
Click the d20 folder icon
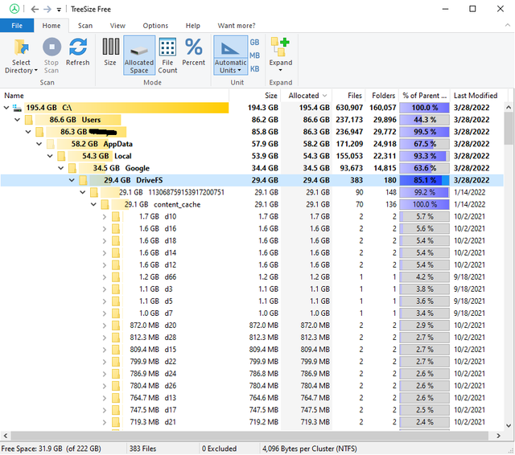point(116,326)
